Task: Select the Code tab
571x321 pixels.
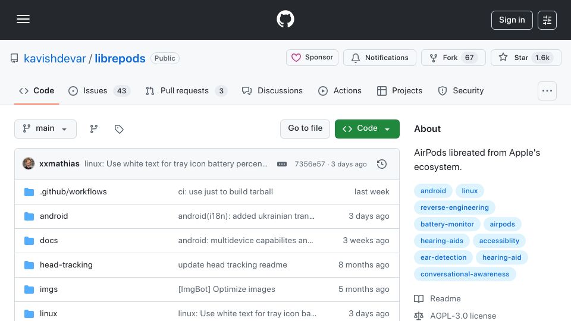Action: point(36,90)
